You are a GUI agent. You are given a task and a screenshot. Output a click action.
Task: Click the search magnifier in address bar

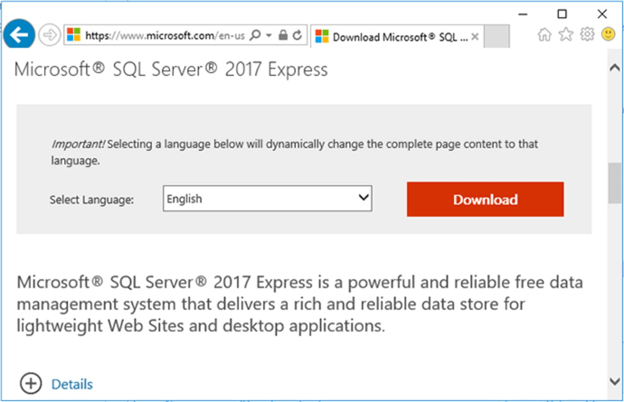[254, 35]
